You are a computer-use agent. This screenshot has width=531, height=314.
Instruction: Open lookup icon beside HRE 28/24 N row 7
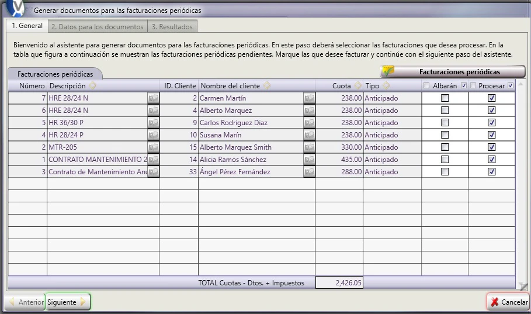(x=154, y=98)
